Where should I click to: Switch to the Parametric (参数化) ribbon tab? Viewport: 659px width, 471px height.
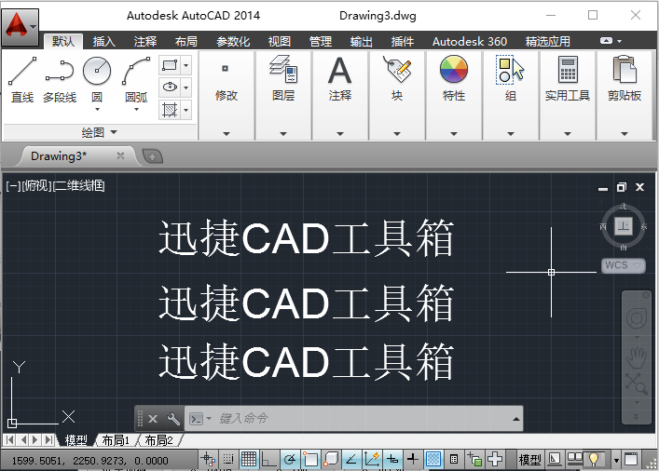233,42
